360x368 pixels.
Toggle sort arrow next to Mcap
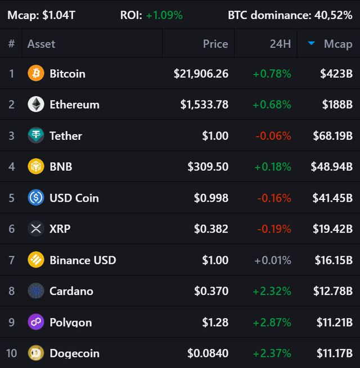312,43
